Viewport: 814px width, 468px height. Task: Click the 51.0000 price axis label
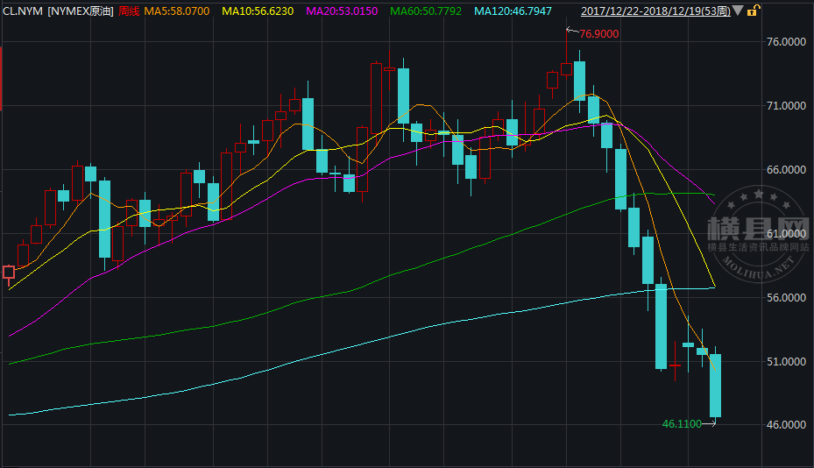tap(787, 362)
